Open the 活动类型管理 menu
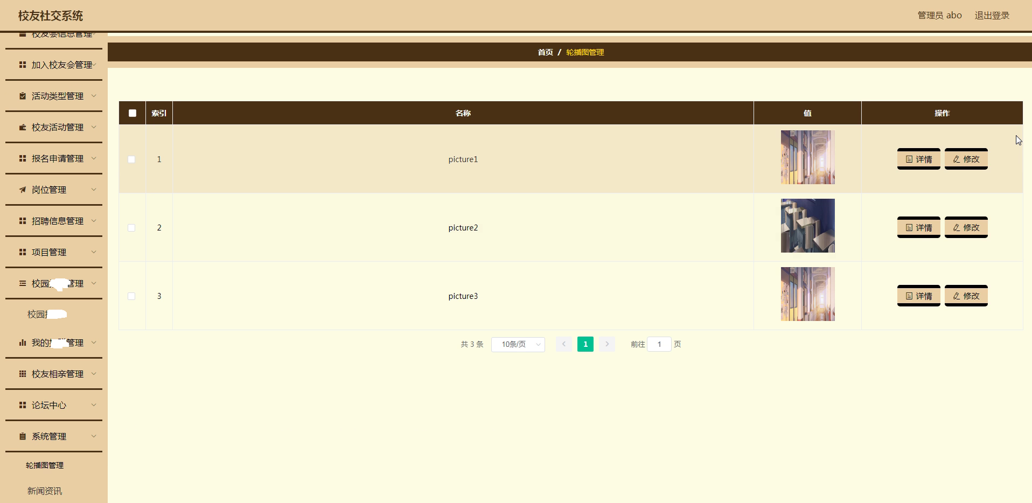 (54, 96)
